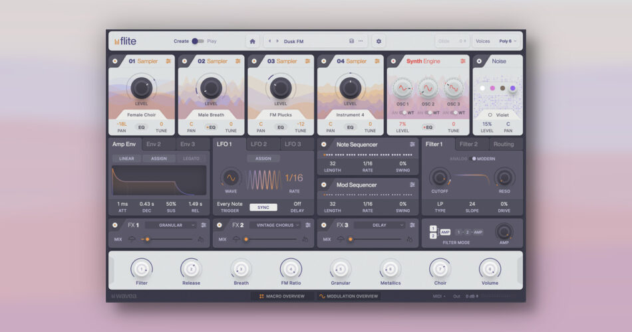The width and height of the screenshot is (632, 332).
Task: Toggle the Create/Play mode switch
Action: [198, 41]
